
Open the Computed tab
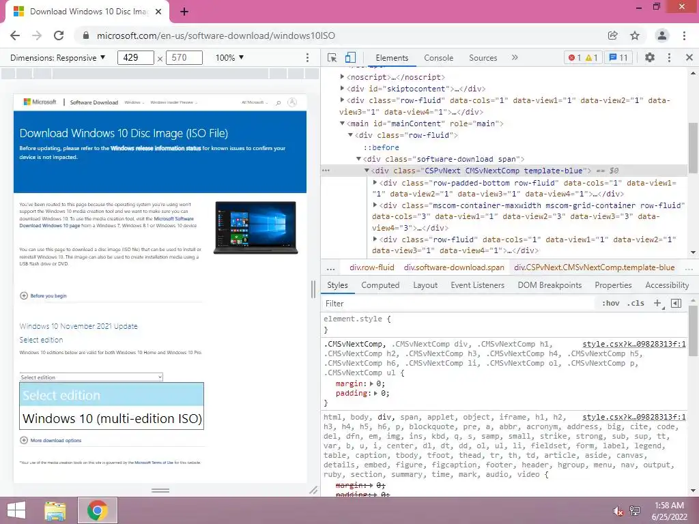click(380, 285)
